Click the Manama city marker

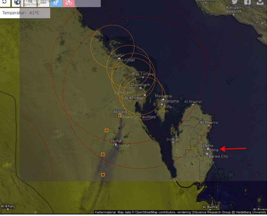coord(163,99)
